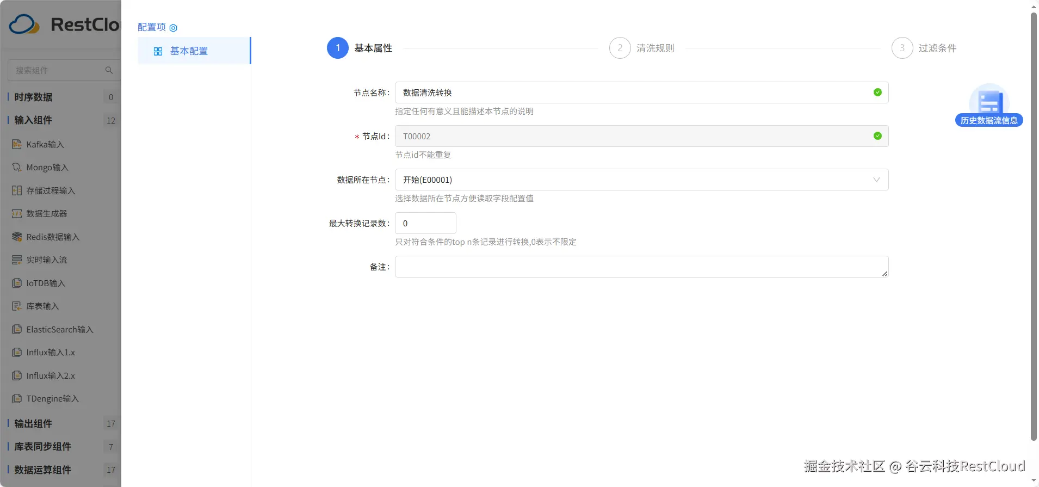The height and width of the screenshot is (487, 1039).
Task: Click the Influx输入2.x component icon
Action: [x=17, y=375]
